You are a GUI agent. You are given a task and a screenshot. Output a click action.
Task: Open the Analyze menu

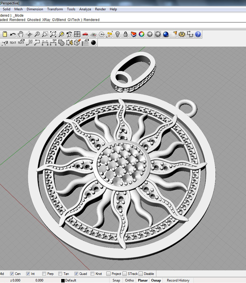(x=85, y=9)
